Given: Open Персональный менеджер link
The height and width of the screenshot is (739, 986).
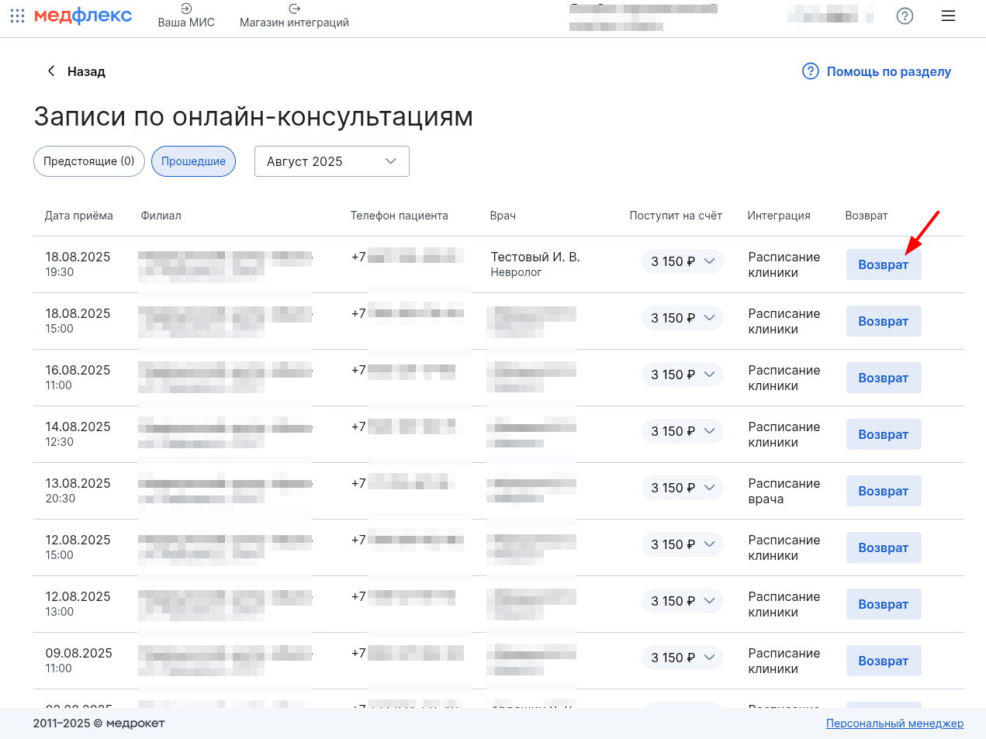Looking at the screenshot, I should [894, 723].
